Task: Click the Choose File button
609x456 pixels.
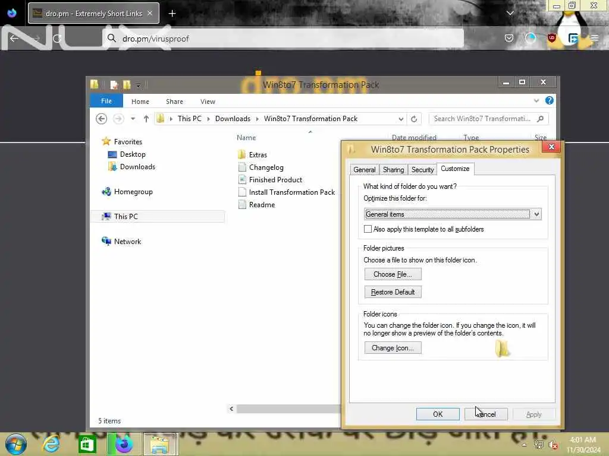Action: pos(393,274)
